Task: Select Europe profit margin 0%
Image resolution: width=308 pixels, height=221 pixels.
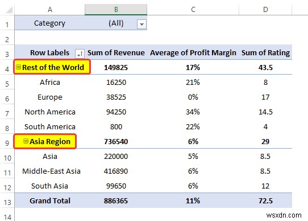Action: [x=193, y=97]
